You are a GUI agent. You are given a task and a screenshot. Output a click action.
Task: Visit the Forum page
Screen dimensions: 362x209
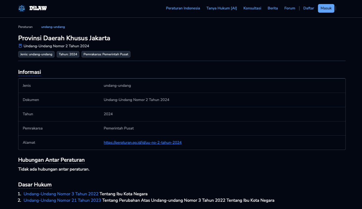tap(290, 8)
